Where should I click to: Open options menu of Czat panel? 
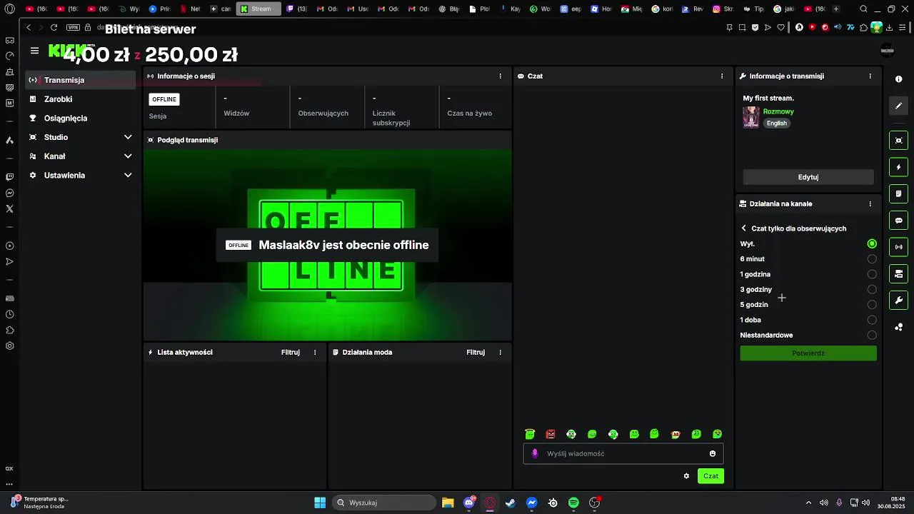coord(722,76)
